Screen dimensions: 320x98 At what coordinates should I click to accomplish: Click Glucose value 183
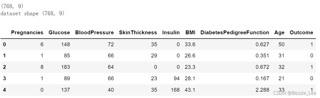[x=65, y=67]
